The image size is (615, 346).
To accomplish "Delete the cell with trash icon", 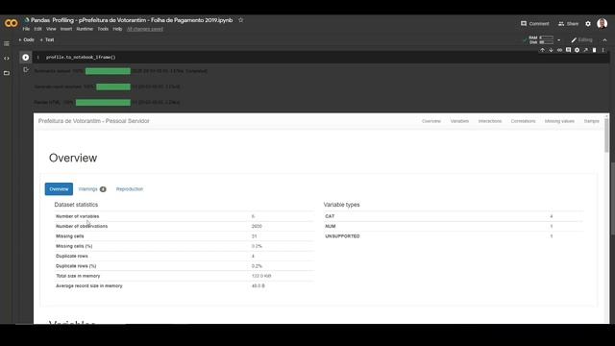I will [594, 50].
